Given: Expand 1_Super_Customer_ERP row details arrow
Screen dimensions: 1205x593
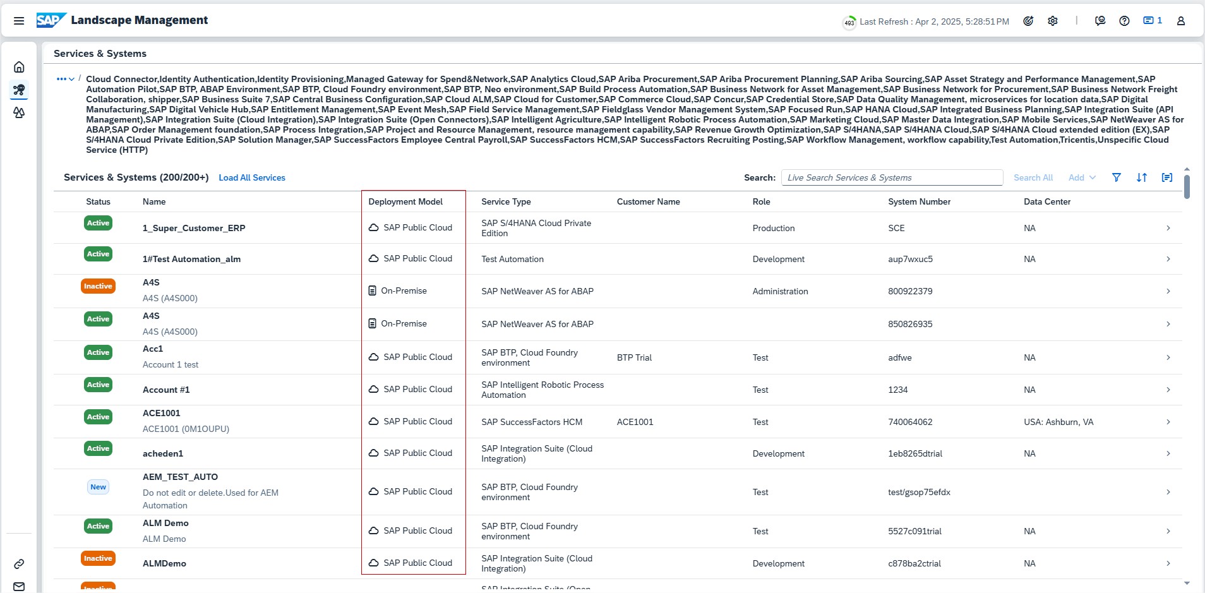Looking at the screenshot, I should click(x=1168, y=228).
